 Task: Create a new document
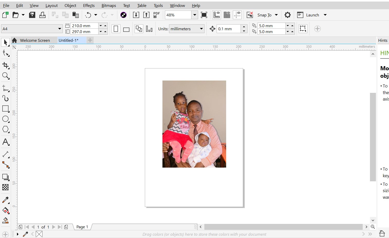[5, 15]
